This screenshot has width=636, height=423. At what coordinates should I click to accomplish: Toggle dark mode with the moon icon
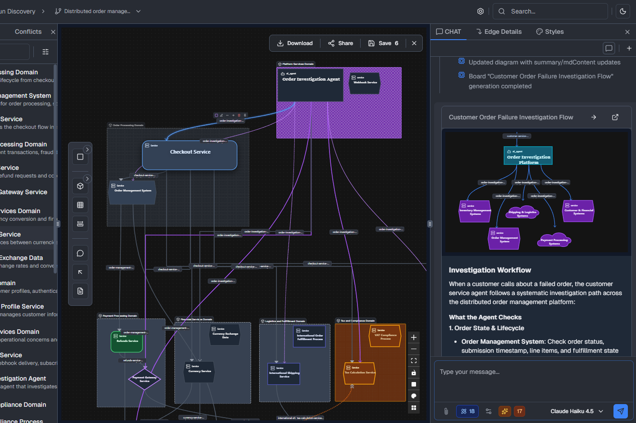(622, 11)
